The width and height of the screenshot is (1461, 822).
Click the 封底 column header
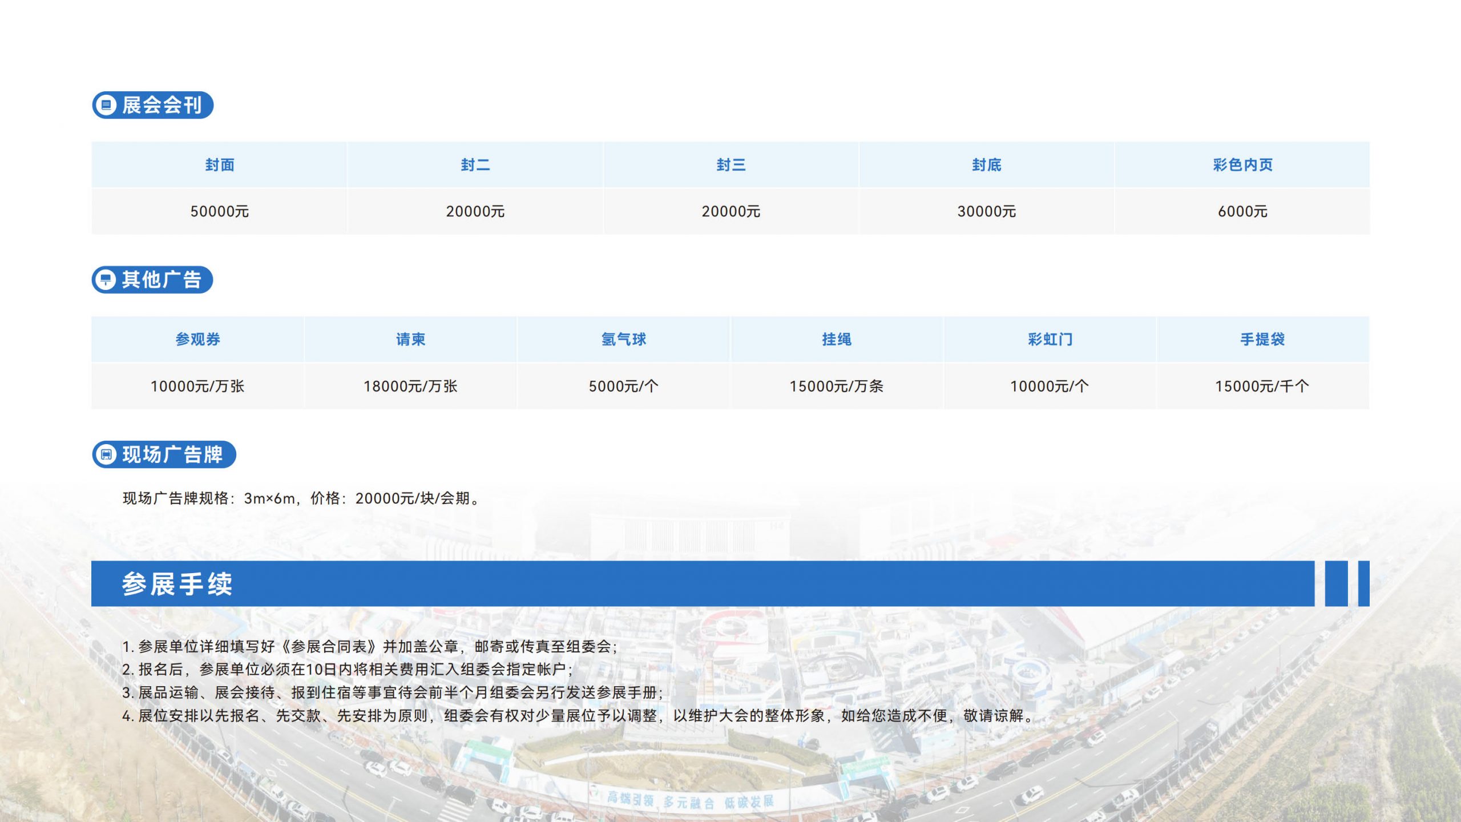(986, 165)
